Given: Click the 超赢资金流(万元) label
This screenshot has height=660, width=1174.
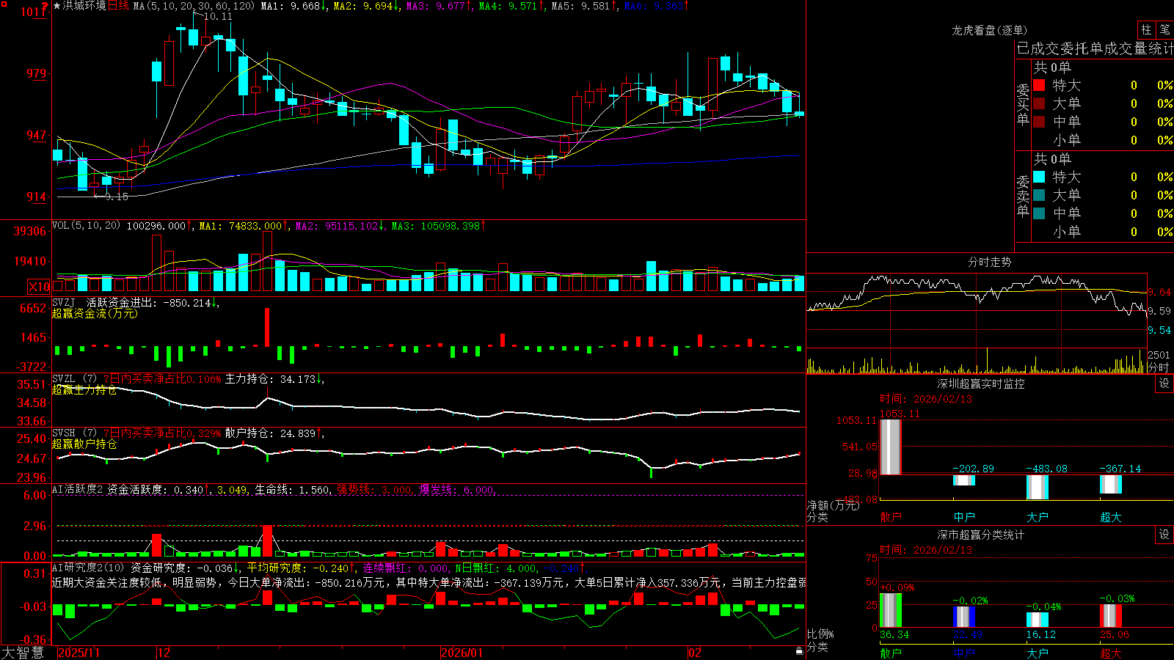Looking at the screenshot, I should click(95, 313).
